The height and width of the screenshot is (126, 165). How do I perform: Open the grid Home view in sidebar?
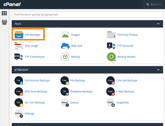click(4, 13)
